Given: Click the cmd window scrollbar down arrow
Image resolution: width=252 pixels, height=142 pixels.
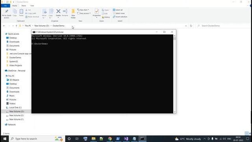Looking at the screenshot, I should (x=174, y=112).
